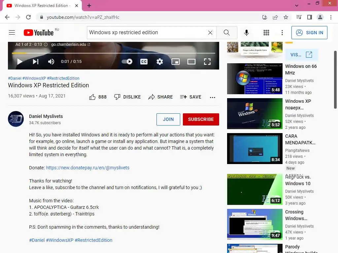338x253 pixels.
Task: Search with your voice microphone
Action: tap(246, 33)
